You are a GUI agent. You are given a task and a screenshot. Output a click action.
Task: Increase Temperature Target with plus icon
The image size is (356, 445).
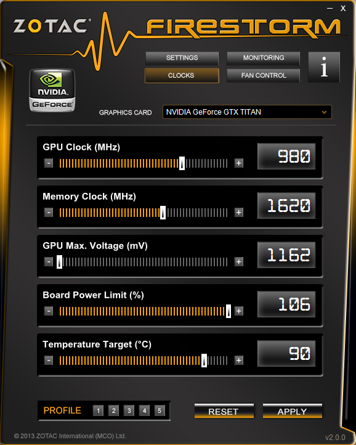coord(239,361)
